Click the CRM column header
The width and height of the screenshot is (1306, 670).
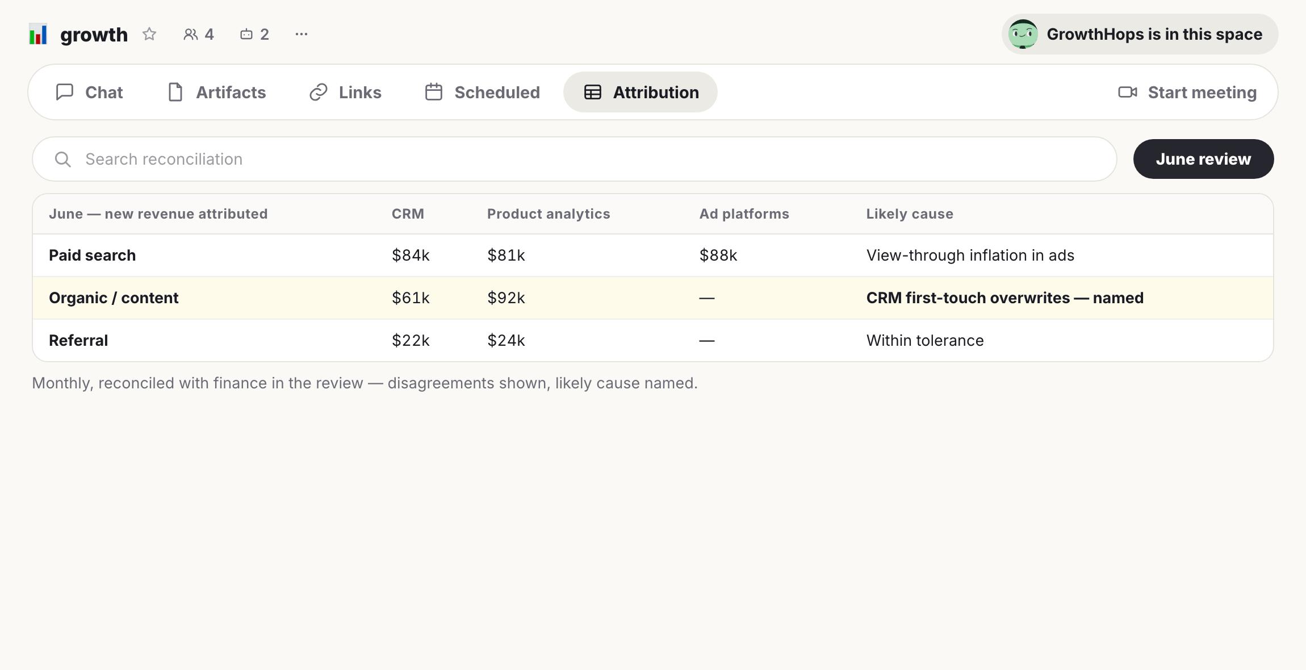408,214
